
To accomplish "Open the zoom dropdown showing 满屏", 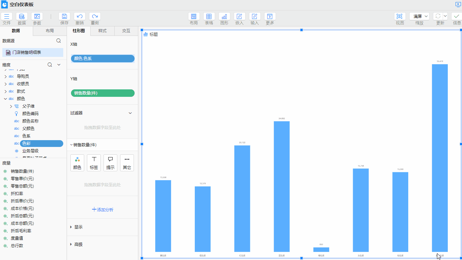I will point(419,16).
